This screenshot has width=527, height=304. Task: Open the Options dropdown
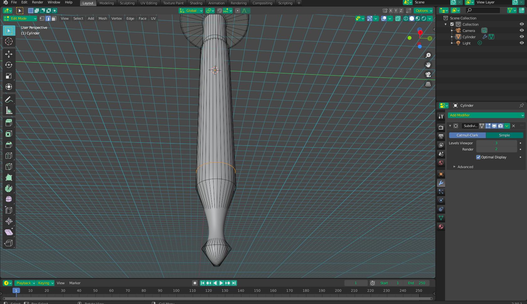[x=423, y=11]
